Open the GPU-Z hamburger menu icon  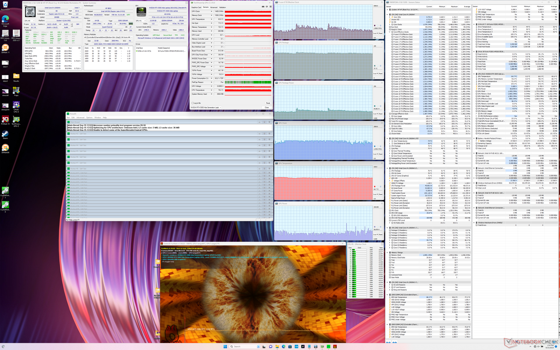pyautogui.click(x=270, y=7)
